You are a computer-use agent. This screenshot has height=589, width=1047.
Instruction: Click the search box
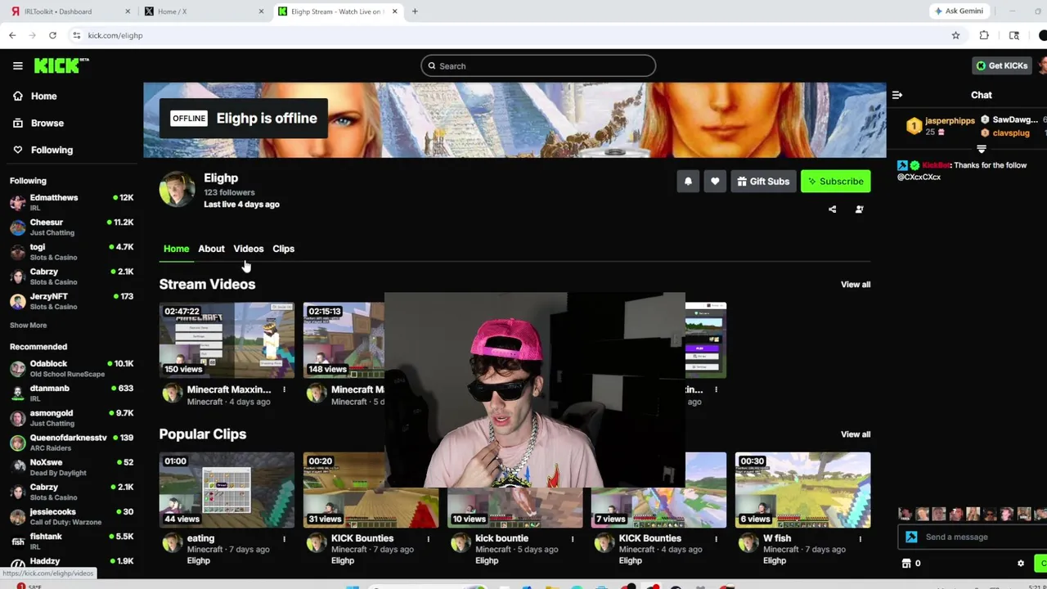(538, 65)
